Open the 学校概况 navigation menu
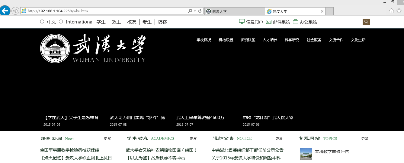 coord(204,40)
